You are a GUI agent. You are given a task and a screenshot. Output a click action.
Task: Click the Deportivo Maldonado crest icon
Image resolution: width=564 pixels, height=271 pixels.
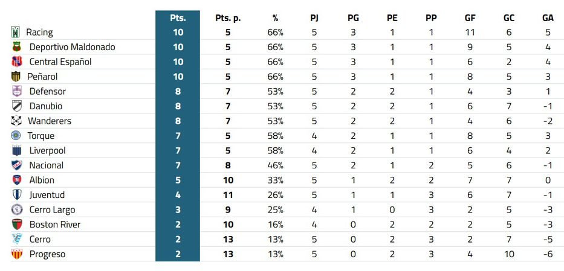16,47
